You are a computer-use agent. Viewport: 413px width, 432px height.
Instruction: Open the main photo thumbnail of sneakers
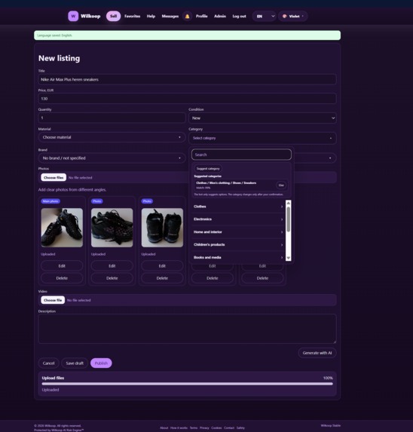62,228
